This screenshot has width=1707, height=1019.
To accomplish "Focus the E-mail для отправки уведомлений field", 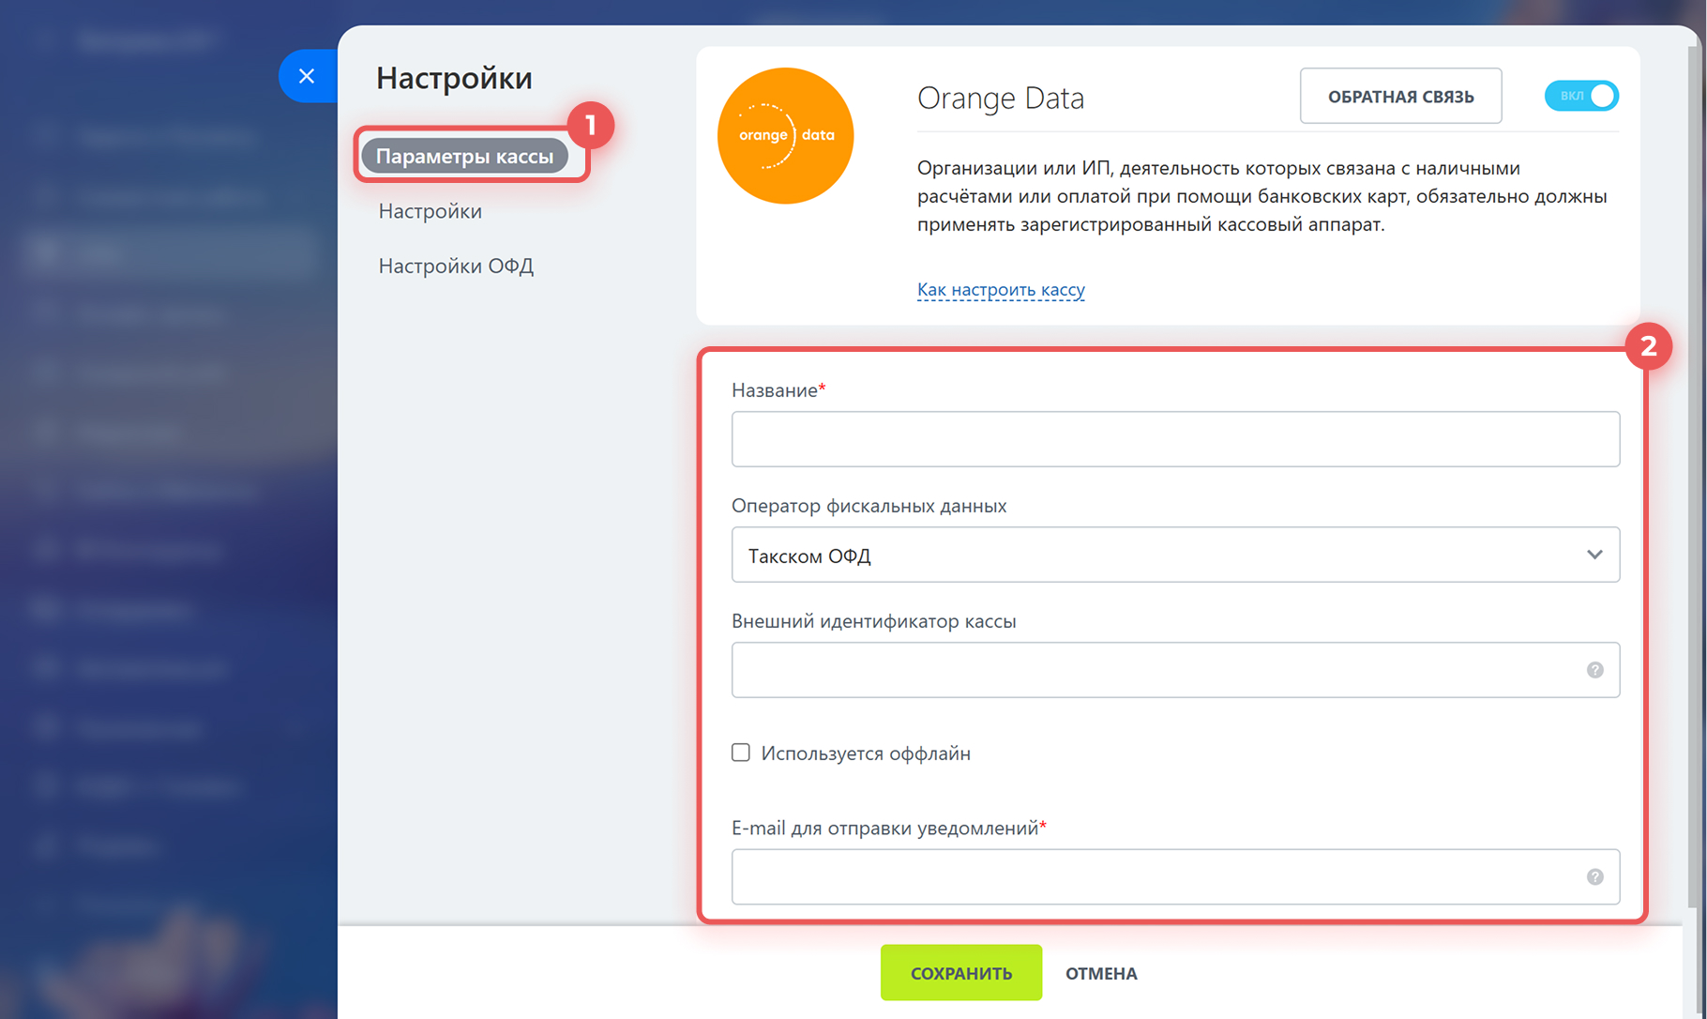I will pyautogui.click(x=1175, y=876).
